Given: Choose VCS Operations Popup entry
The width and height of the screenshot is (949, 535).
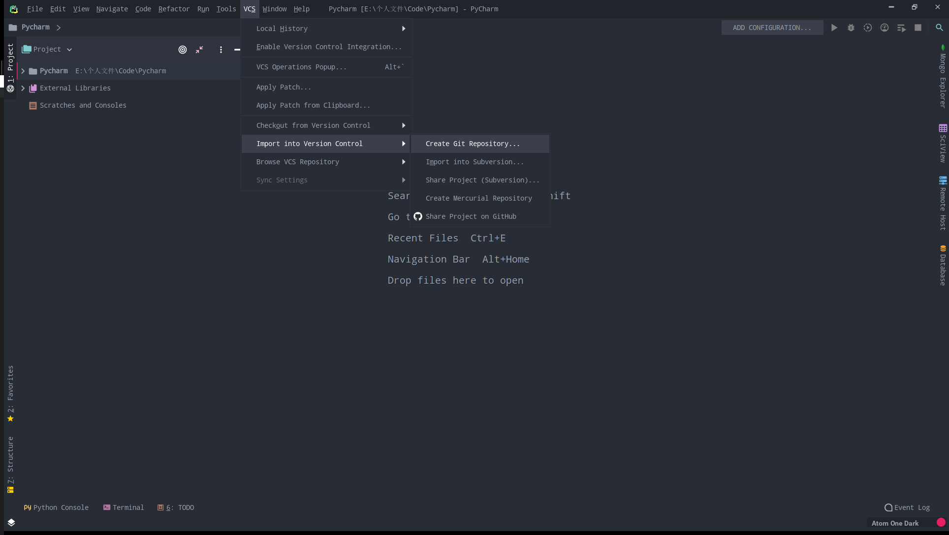Looking at the screenshot, I should click(326, 67).
